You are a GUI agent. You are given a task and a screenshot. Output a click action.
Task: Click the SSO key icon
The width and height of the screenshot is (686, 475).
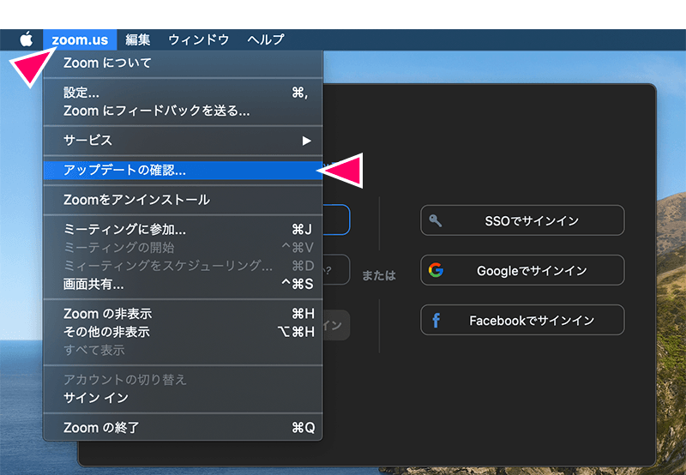tap(436, 220)
